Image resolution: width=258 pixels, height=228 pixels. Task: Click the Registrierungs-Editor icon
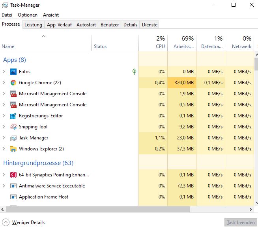(13, 116)
